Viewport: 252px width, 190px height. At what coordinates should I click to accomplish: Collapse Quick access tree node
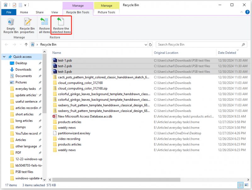point(4,57)
